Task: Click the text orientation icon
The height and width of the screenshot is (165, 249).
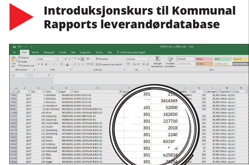Action: pos(88,59)
